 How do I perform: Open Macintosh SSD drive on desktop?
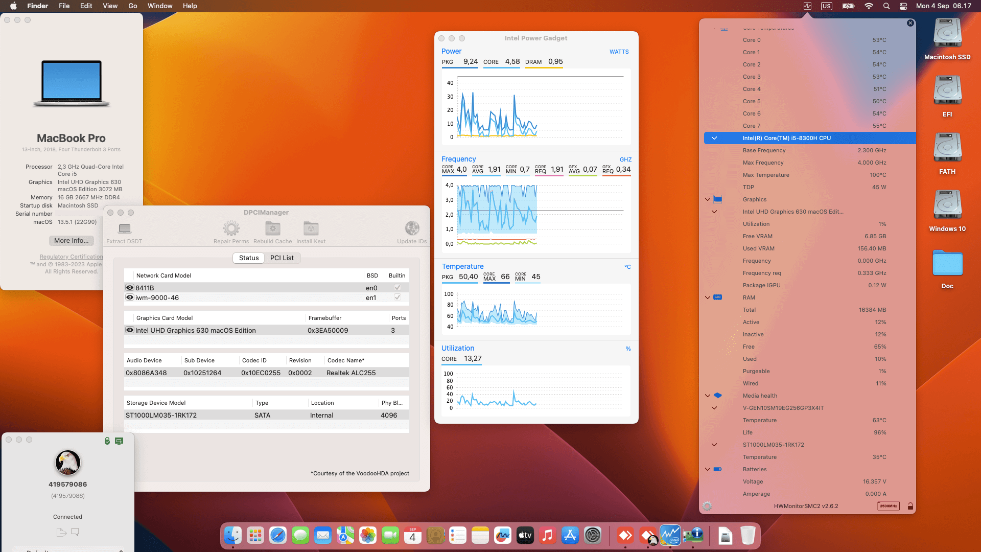click(947, 34)
